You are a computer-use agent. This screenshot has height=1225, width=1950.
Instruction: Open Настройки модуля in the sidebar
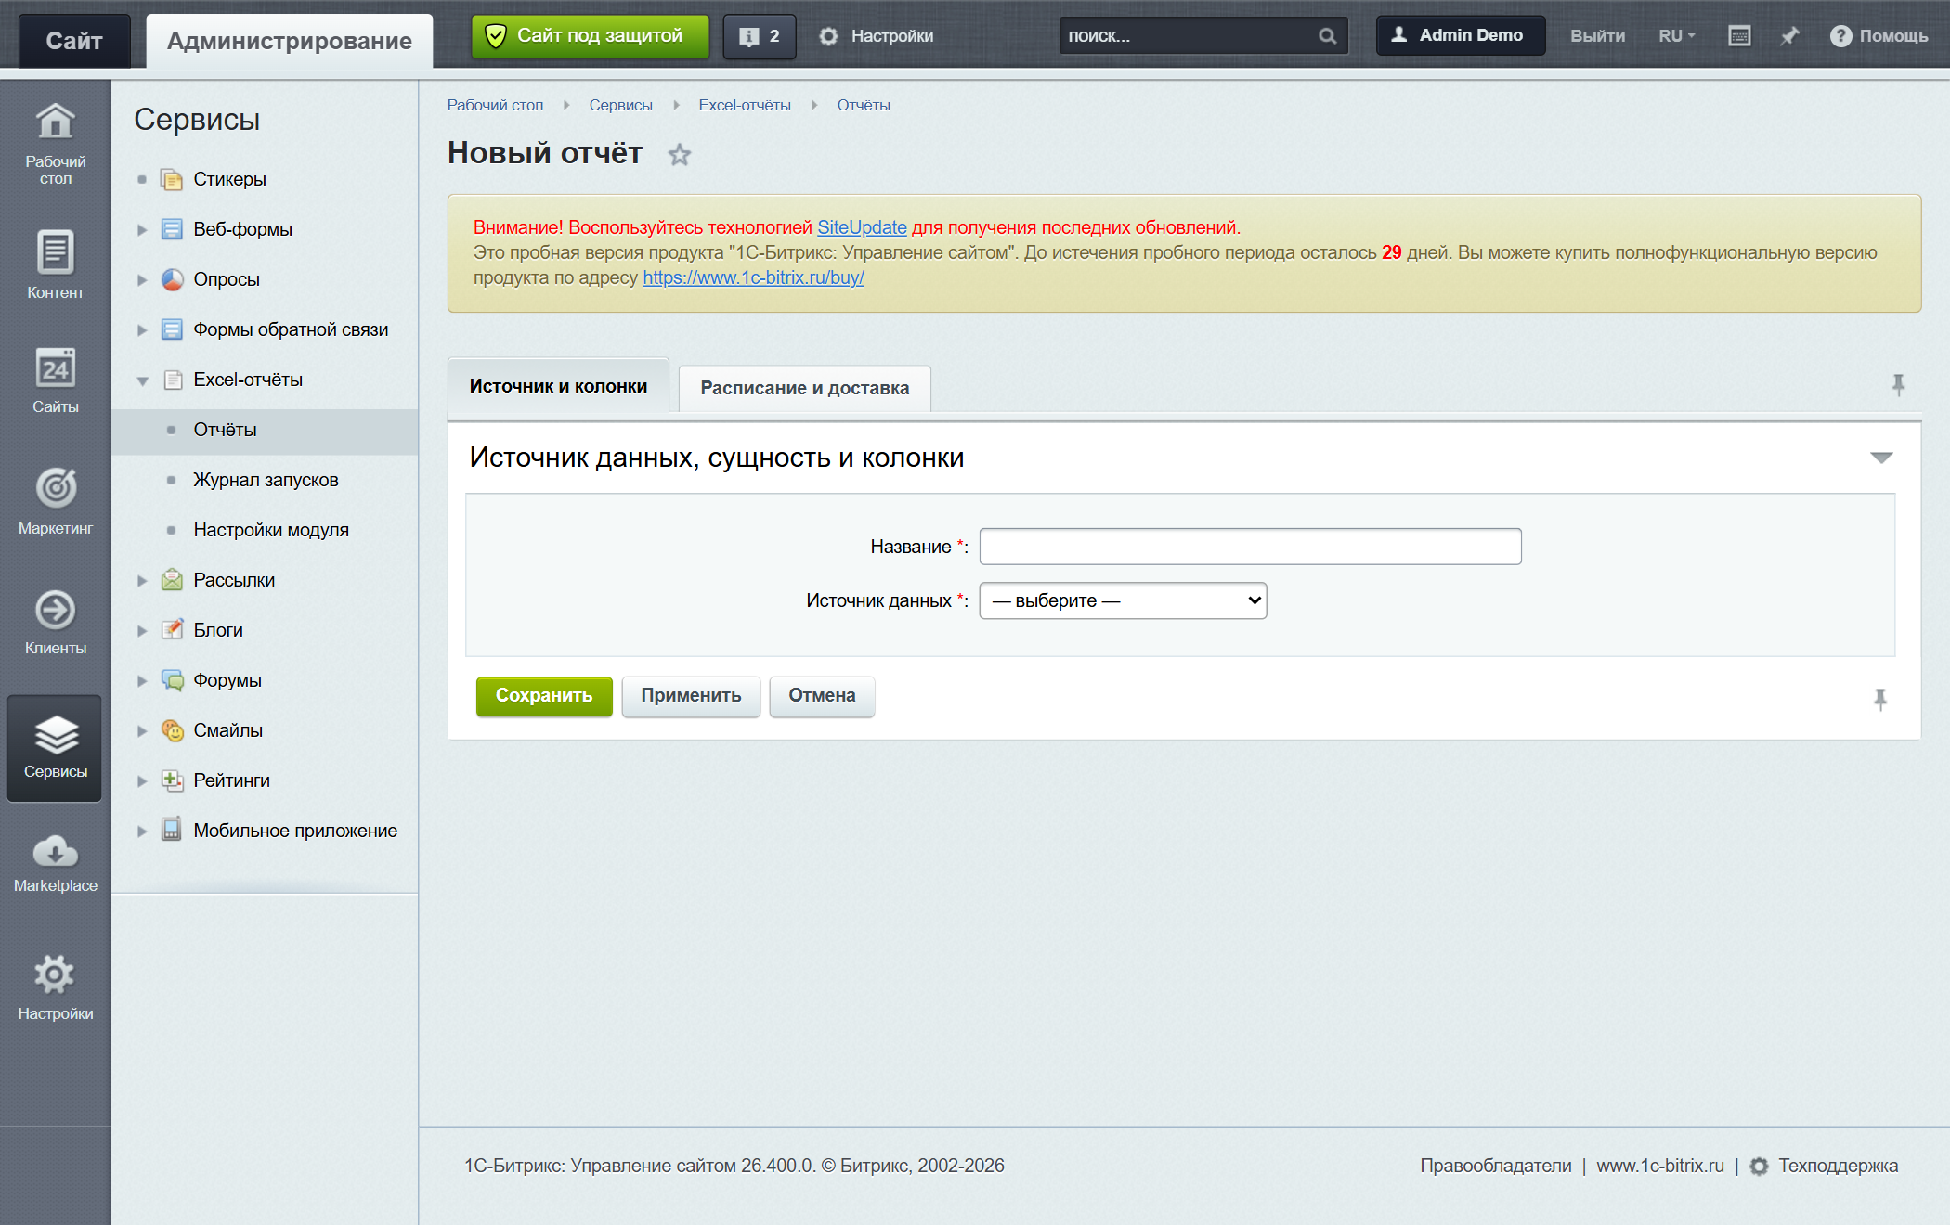pyautogui.click(x=270, y=530)
